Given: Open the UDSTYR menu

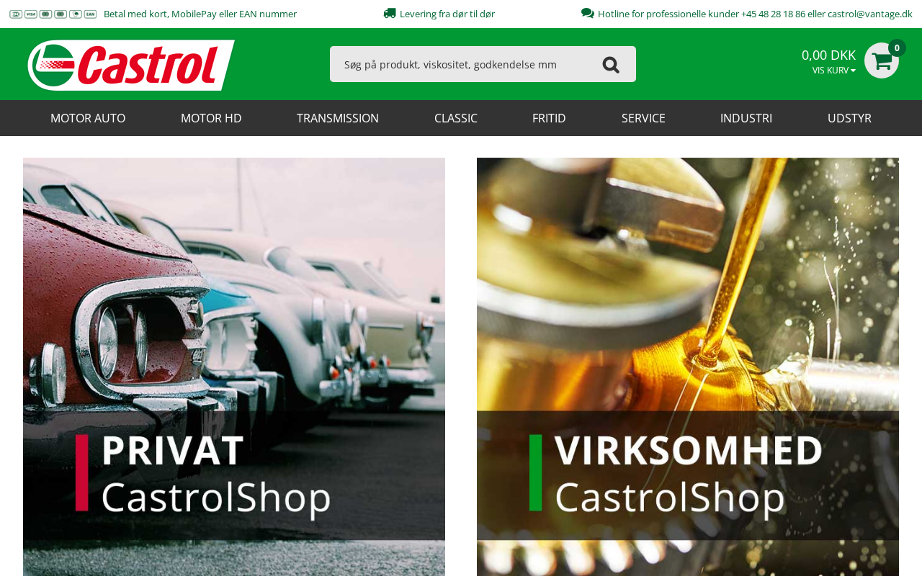Looking at the screenshot, I should tap(849, 118).
